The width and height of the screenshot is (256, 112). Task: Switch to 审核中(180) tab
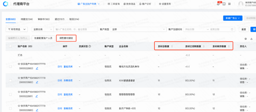click(44, 19)
